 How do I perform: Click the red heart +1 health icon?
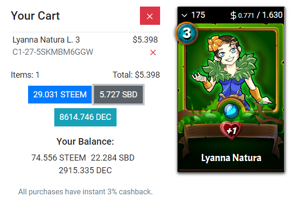point(231,130)
